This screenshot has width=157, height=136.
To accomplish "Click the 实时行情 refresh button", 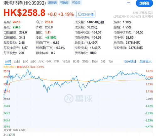I will [x=86, y=14].
